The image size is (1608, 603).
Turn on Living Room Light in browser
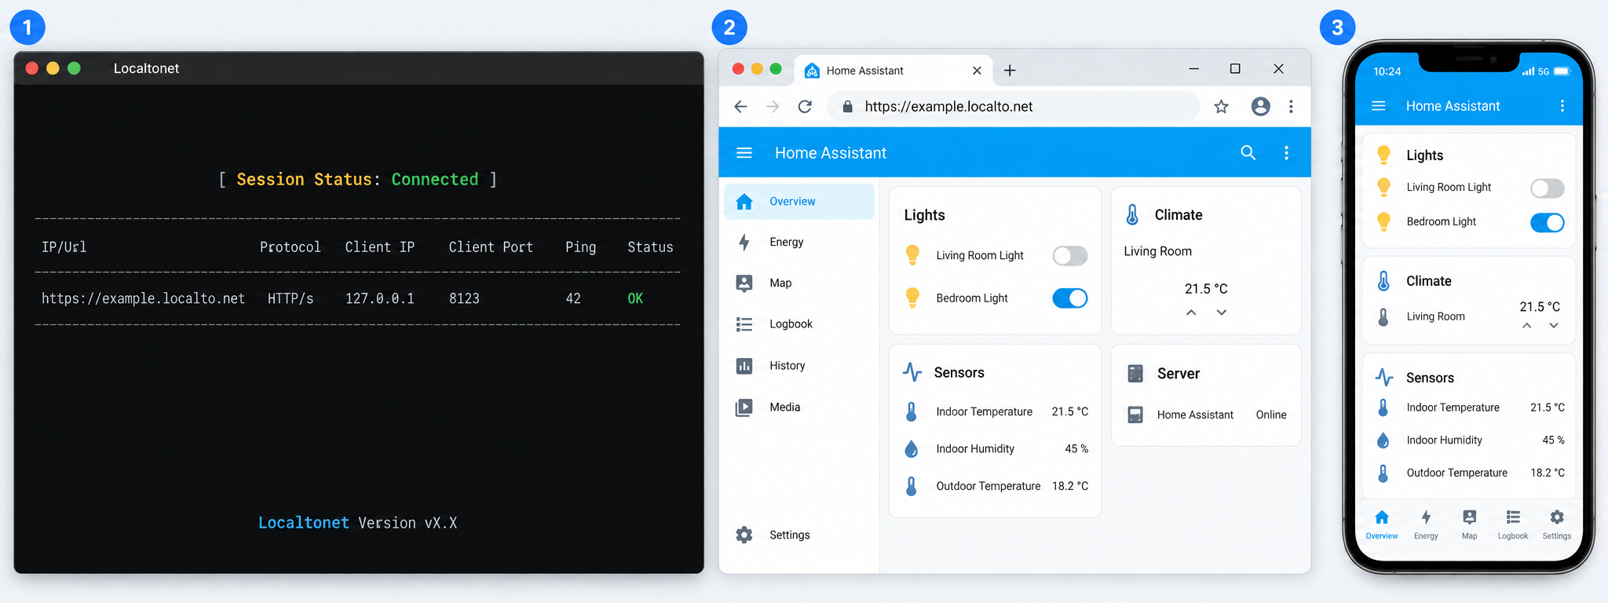tap(1070, 256)
